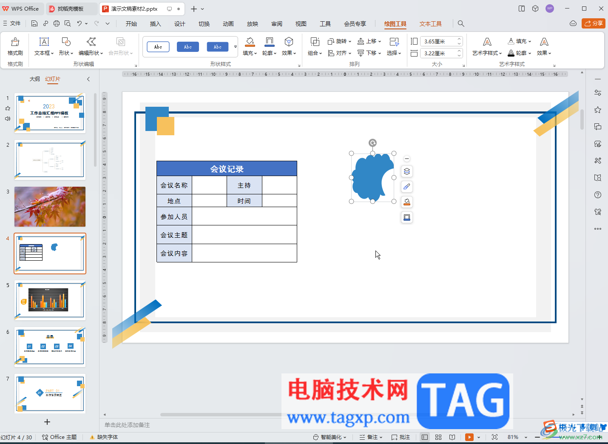
Task: Click the Selection pane icon
Action: point(394,42)
